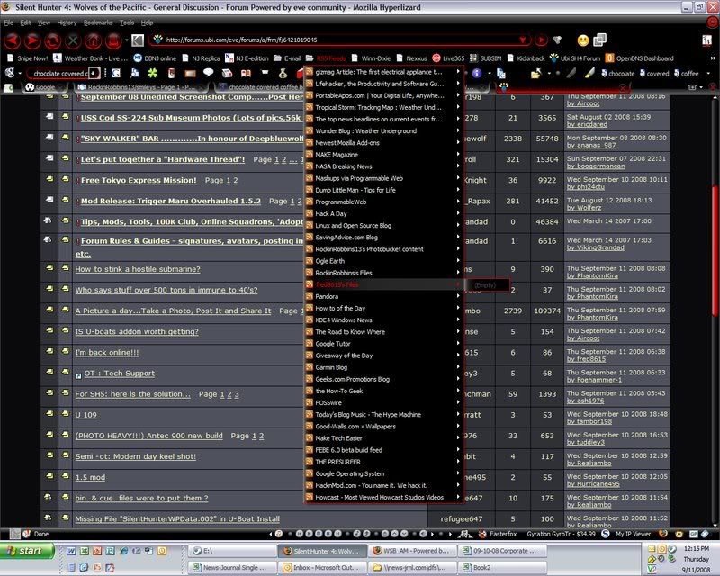
Task: Launch Excel from the quick launch bar
Action: click(x=85, y=551)
